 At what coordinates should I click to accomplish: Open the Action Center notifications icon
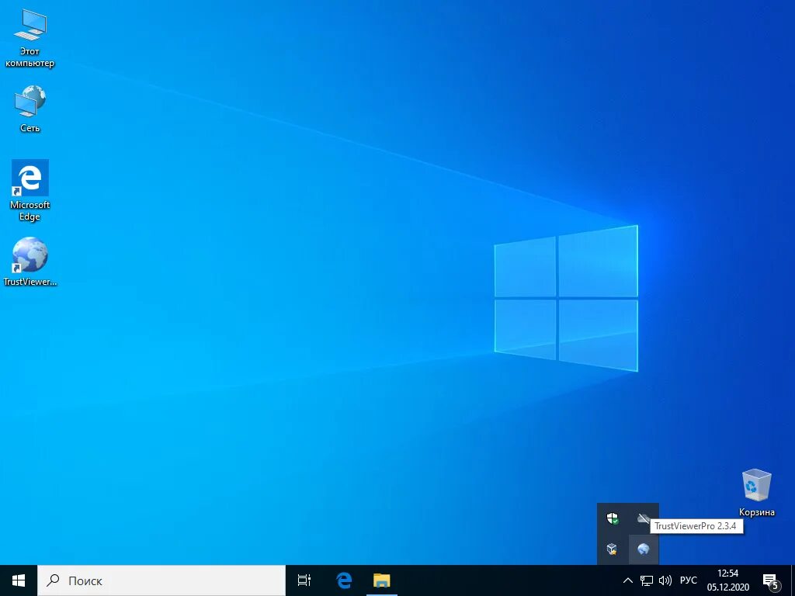(x=771, y=580)
